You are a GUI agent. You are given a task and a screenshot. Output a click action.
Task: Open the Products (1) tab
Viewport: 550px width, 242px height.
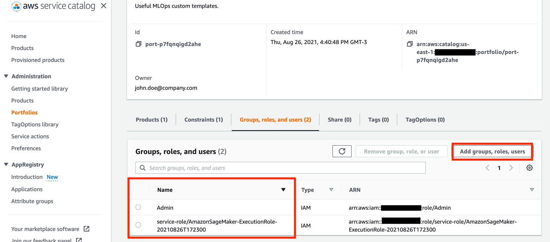152,119
